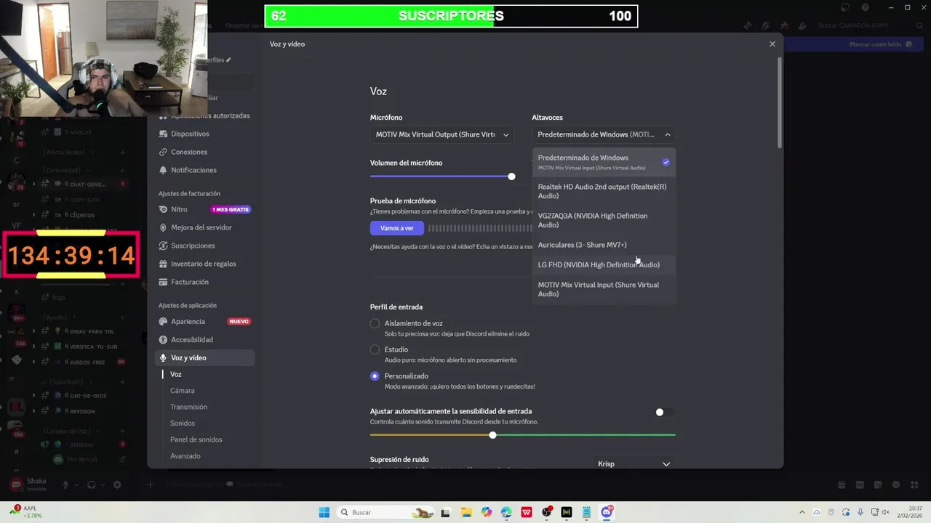Click the Volumen del micrófono slider handle
931x523 pixels.
pos(512,177)
